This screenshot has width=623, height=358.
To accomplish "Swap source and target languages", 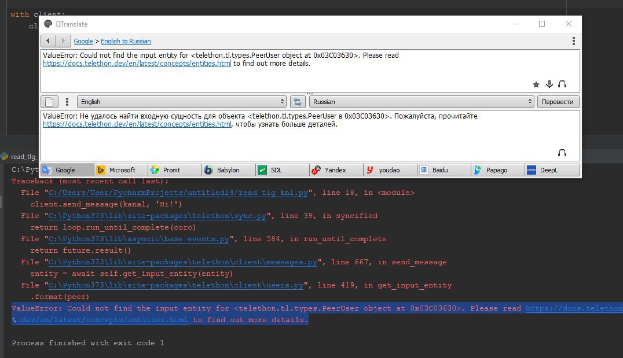I will point(298,102).
